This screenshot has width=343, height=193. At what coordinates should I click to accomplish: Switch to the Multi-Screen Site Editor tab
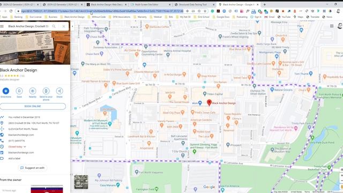click(150, 4)
